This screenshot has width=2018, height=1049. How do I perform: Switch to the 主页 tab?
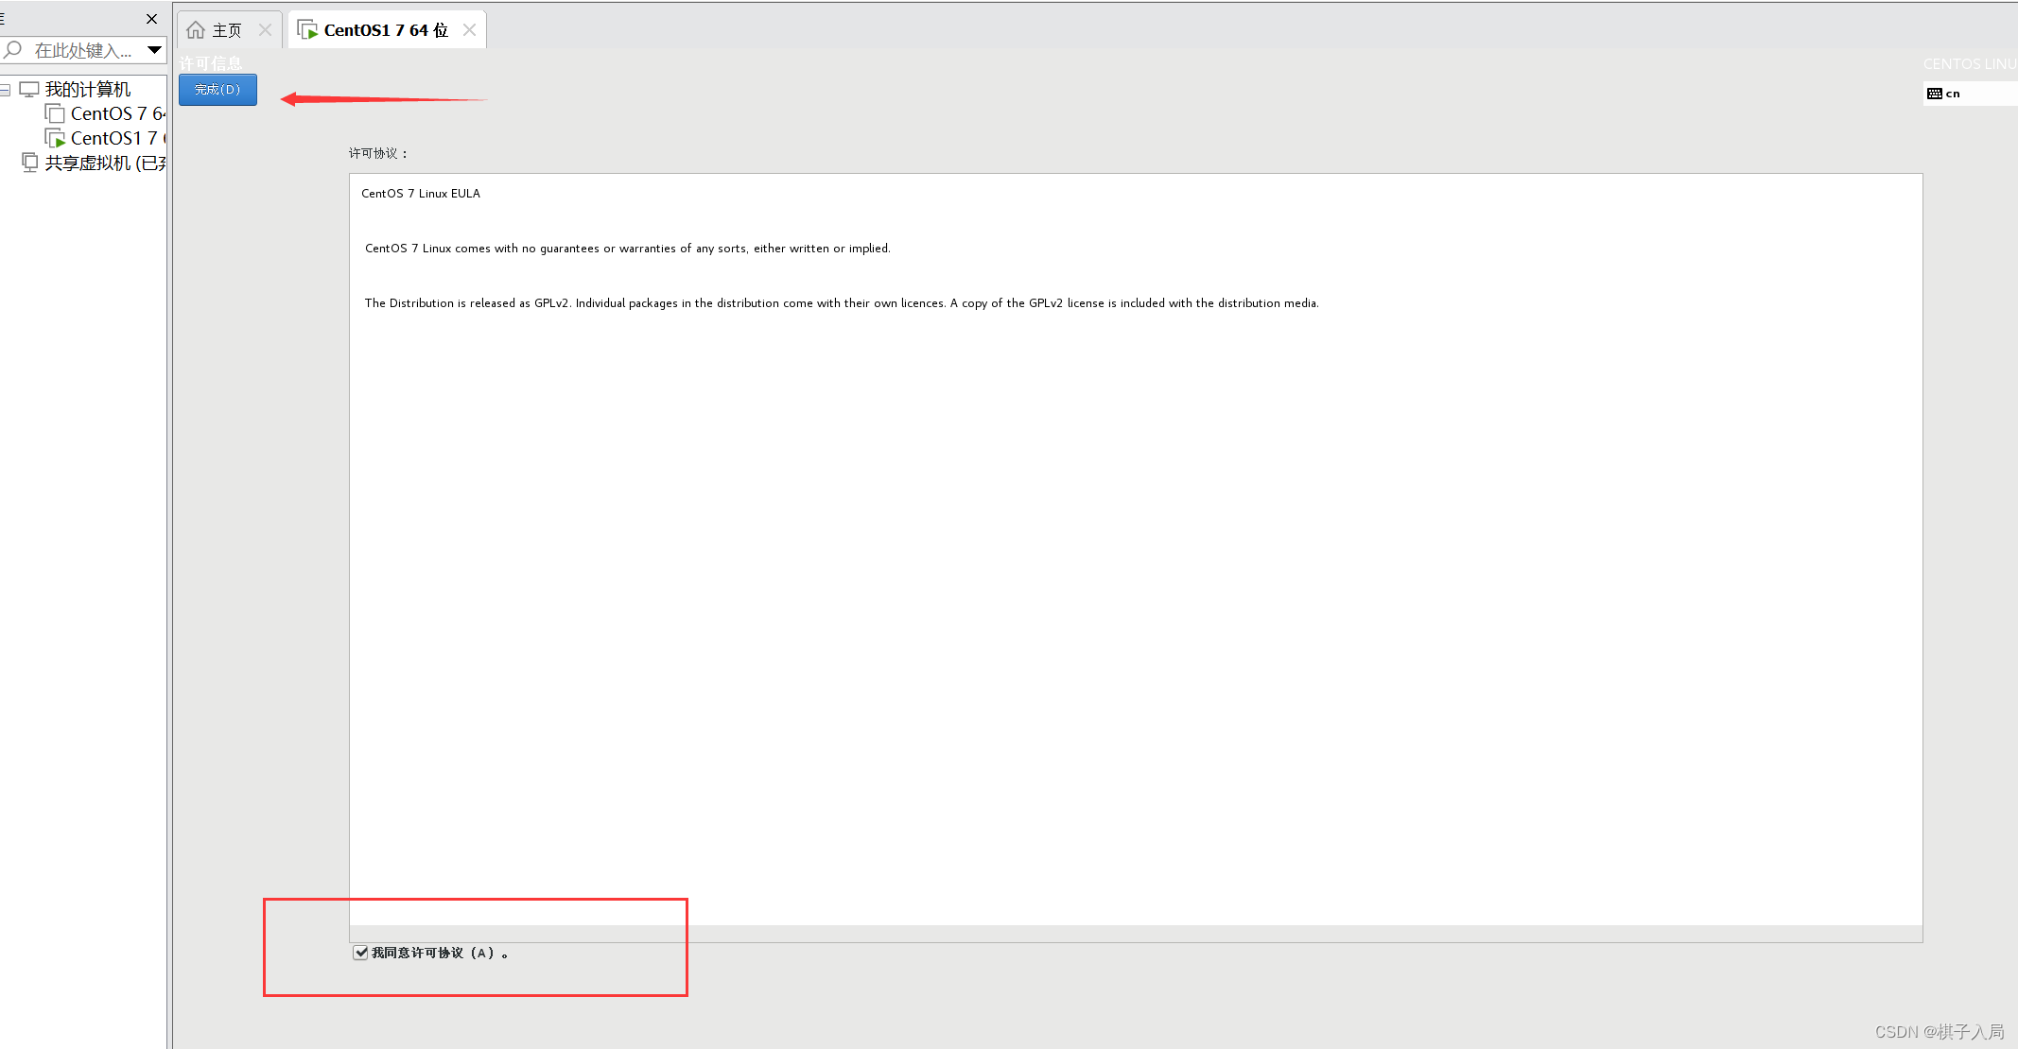(x=226, y=30)
